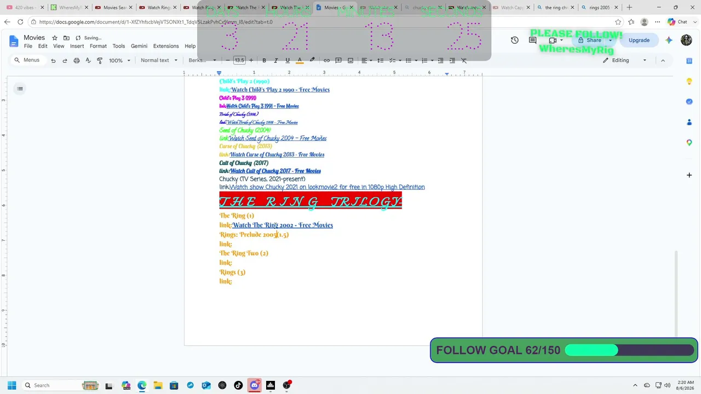The height and width of the screenshot is (394, 701).
Task: Open line and paragraph spacing
Action: coord(380,60)
